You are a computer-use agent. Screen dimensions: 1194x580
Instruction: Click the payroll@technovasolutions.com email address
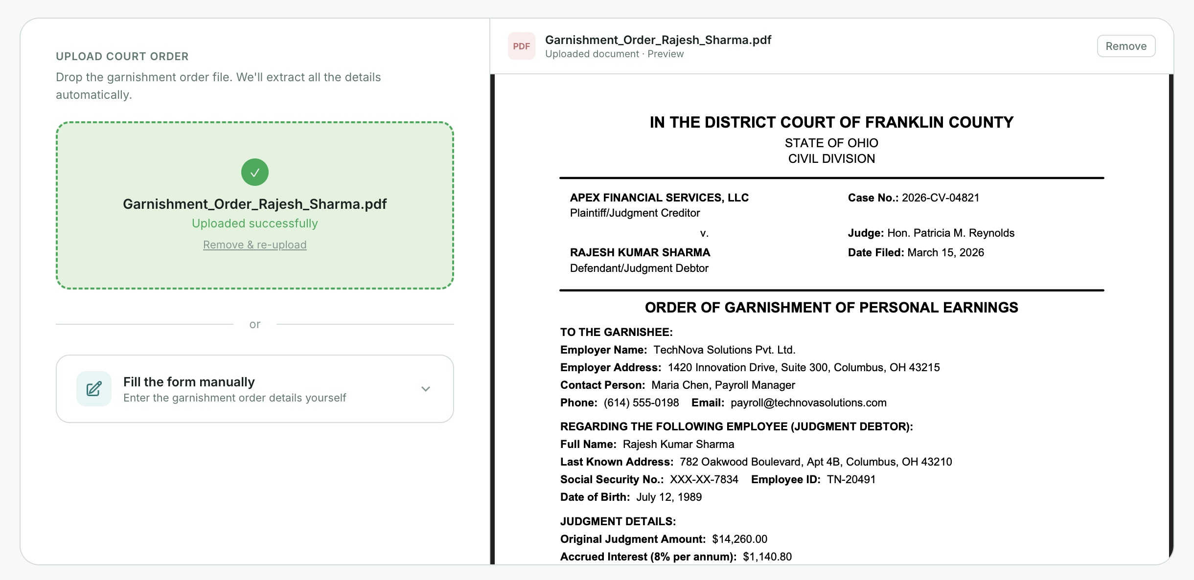(808, 402)
